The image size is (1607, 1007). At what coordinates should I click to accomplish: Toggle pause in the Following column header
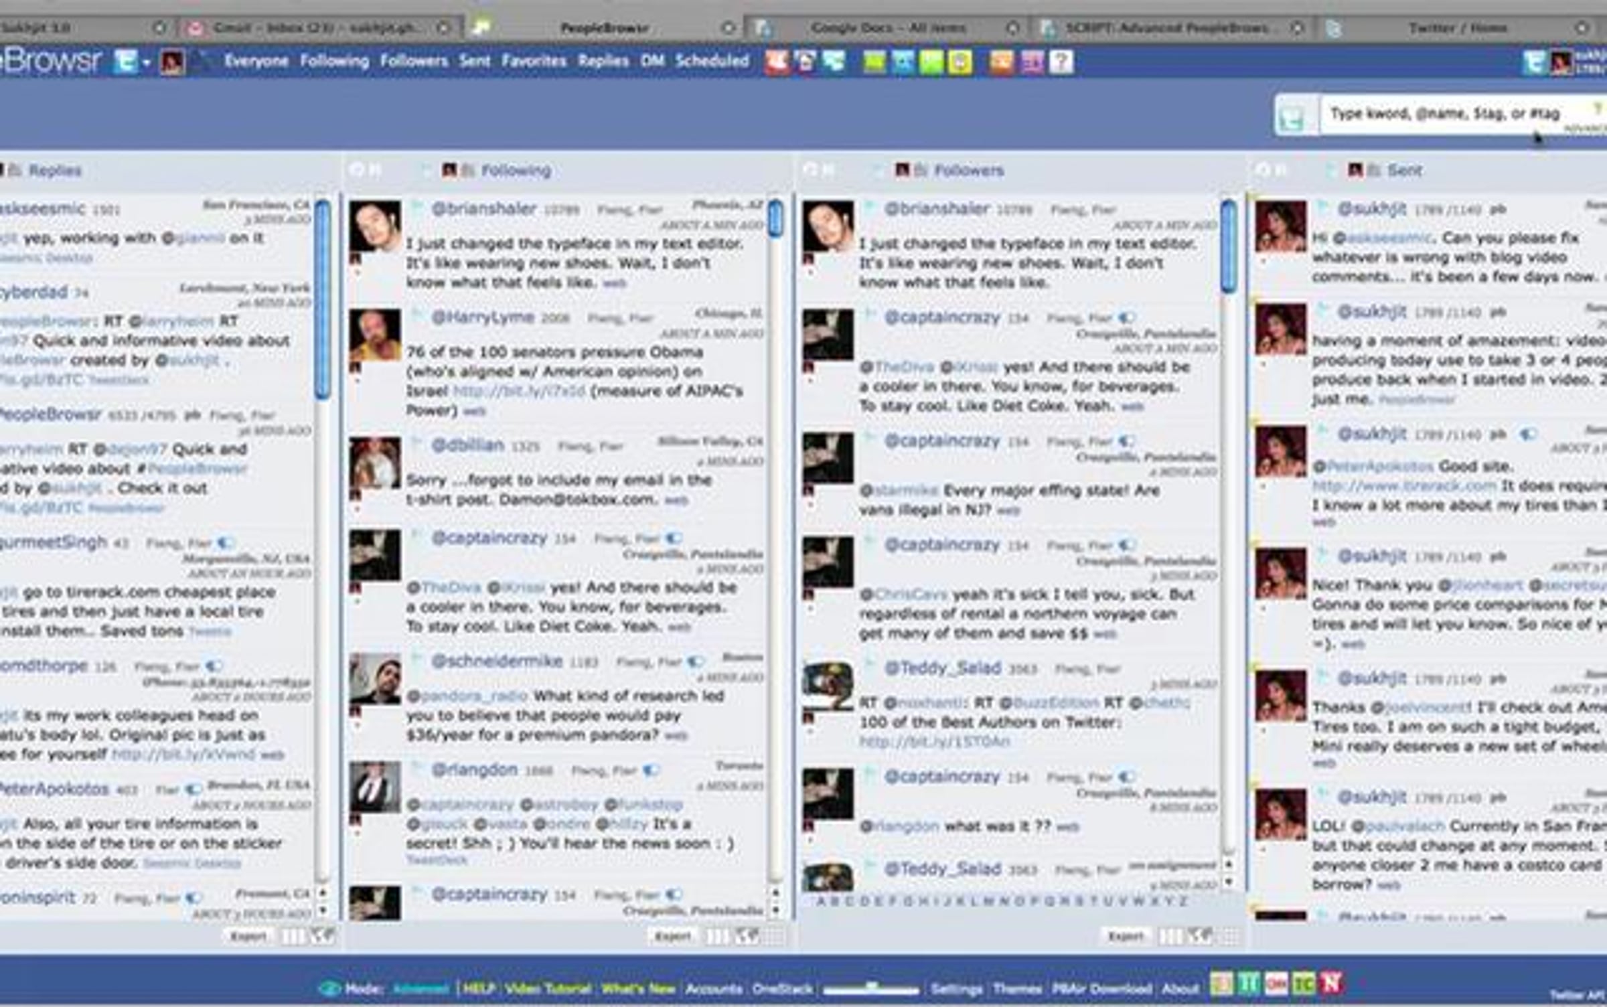coord(374,170)
